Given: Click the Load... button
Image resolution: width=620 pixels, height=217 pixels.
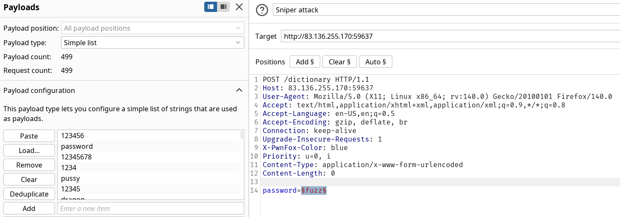Looking at the screenshot, I should [x=29, y=150].
